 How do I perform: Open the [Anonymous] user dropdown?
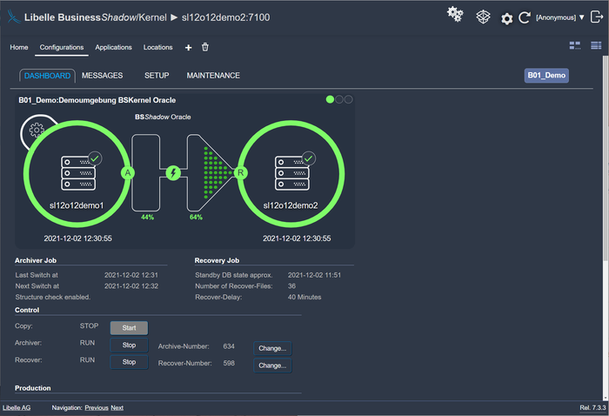point(560,17)
